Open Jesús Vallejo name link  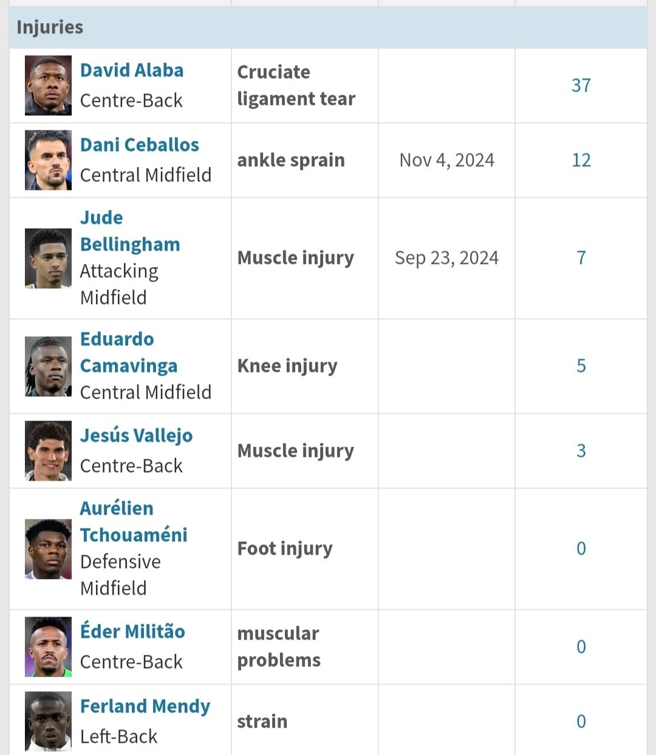click(x=137, y=436)
